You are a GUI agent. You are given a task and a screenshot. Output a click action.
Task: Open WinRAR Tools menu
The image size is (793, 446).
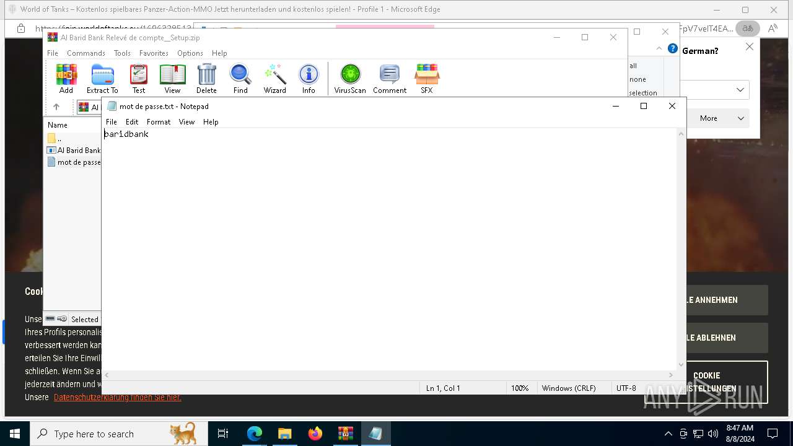tap(122, 53)
